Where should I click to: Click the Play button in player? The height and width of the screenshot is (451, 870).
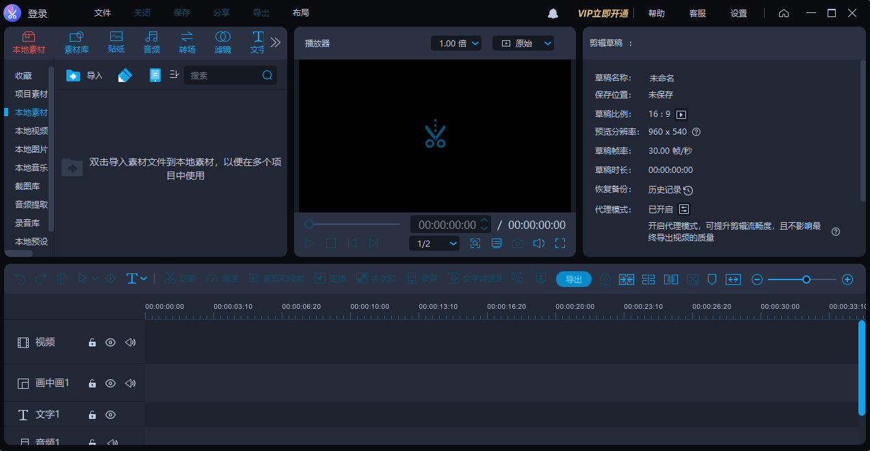coord(310,243)
